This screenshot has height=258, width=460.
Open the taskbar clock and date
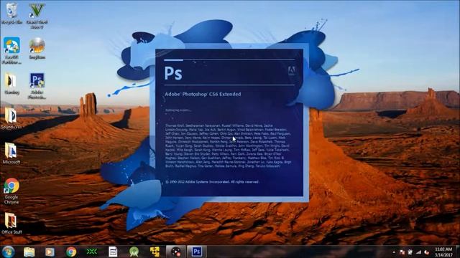click(443, 252)
